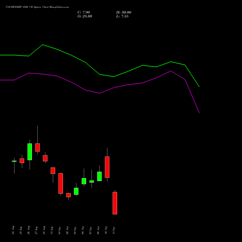
Task: Click the 24 Aug date label
Action: (13, 230)
